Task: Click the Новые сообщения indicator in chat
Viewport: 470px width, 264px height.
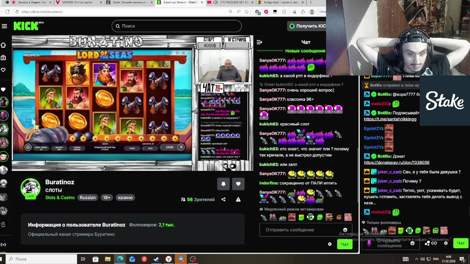Action: (305, 51)
